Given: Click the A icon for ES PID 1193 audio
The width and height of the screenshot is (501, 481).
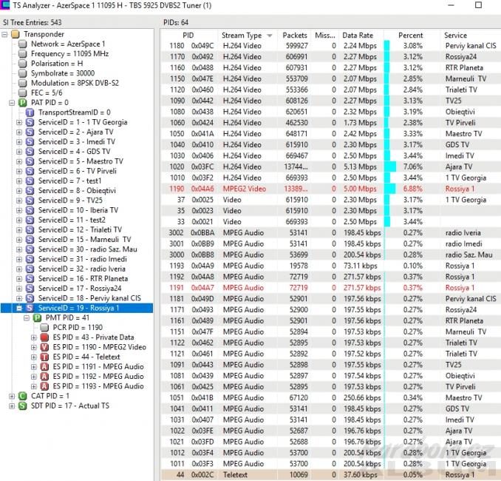Looking at the screenshot, I should pyautogui.click(x=45, y=386).
